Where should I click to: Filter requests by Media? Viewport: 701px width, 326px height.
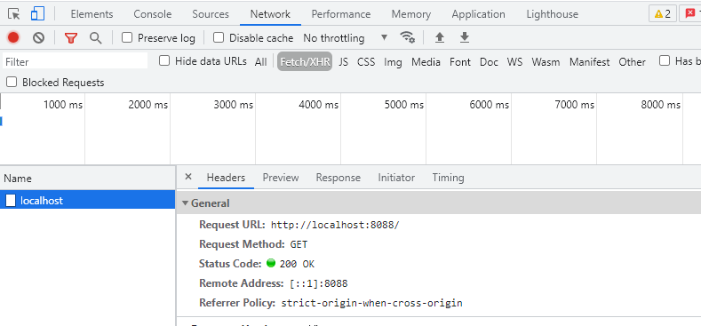426,61
